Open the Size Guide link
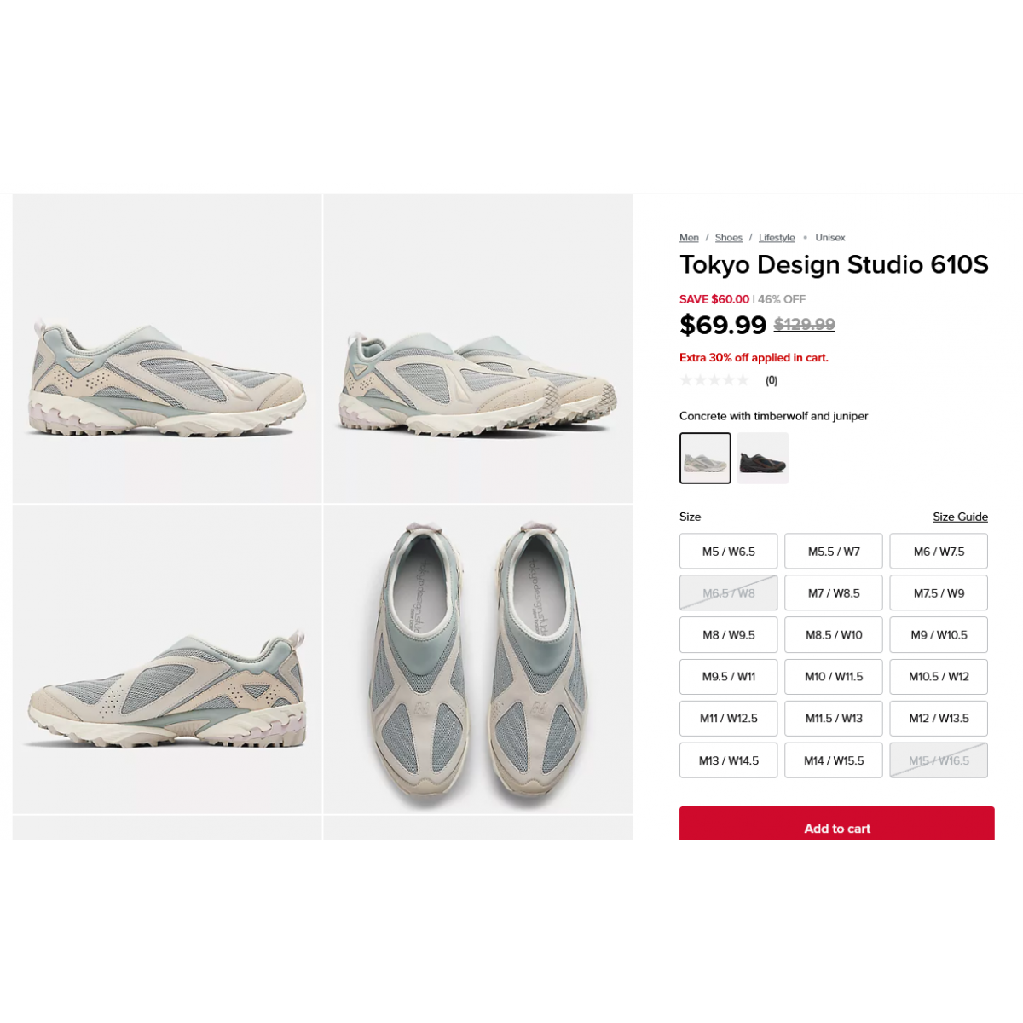Screen dimensions: 1023x1023 click(960, 517)
